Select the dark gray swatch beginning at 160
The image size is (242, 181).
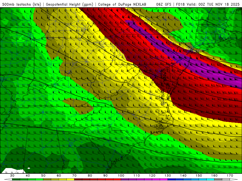[x=218, y=179]
